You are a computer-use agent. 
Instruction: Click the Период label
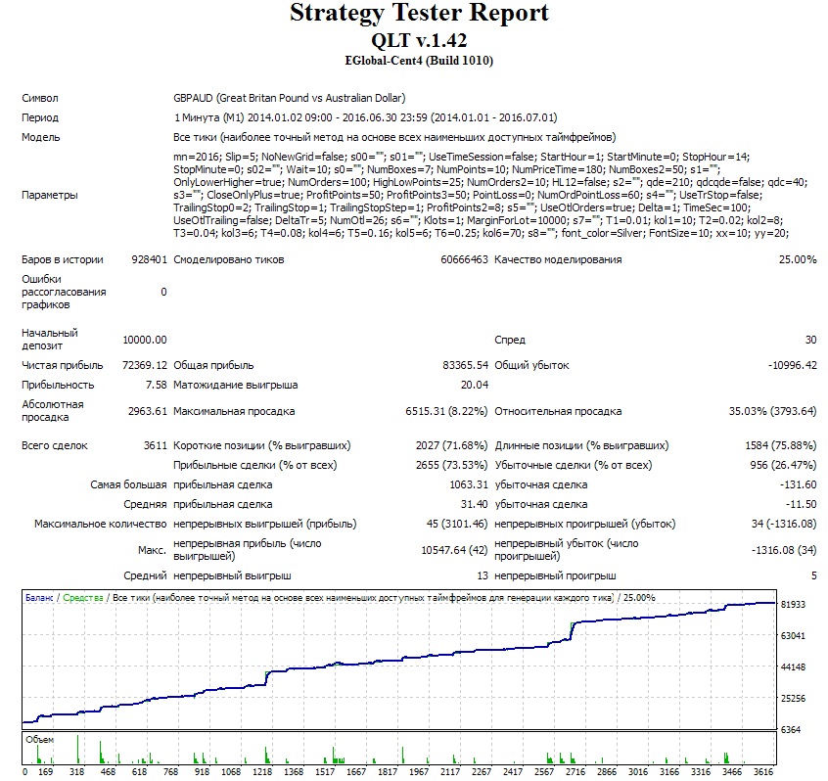tap(40, 117)
